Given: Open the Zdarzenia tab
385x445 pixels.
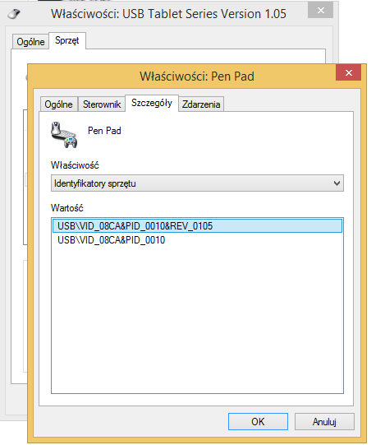Looking at the screenshot, I should (x=201, y=104).
